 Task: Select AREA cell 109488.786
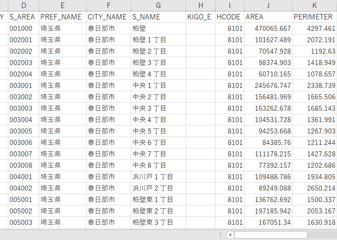[268, 177]
